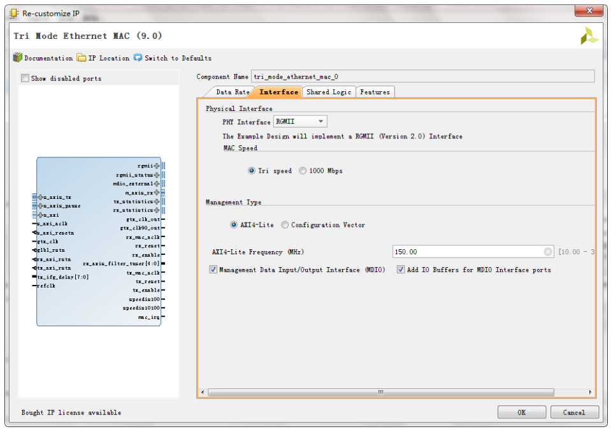
Task: Click the s_axi_resetn port label
Action: coord(55,233)
